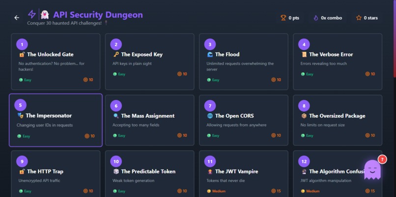Click the number 5 circle badge

tap(21, 105)
